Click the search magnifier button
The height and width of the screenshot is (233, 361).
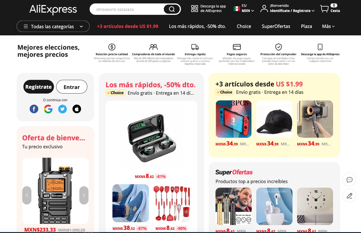click(172, 9)
